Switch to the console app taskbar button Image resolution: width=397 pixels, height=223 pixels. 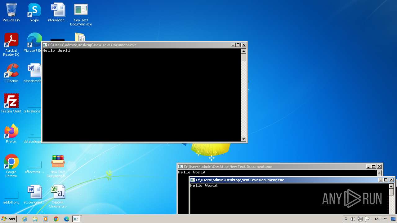pyautogui.click(x=77, y=219)
